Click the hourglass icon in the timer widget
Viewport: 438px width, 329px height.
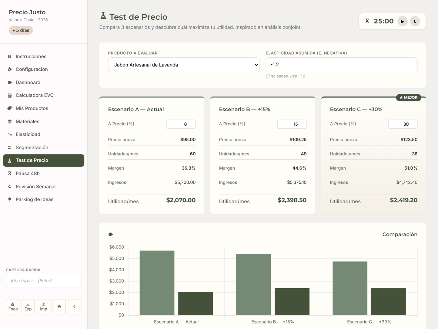[x=367, y=21]
